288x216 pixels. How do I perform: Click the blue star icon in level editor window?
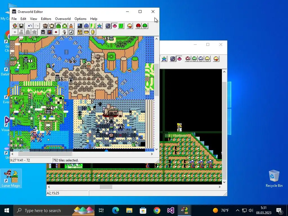tap(164, 59)
